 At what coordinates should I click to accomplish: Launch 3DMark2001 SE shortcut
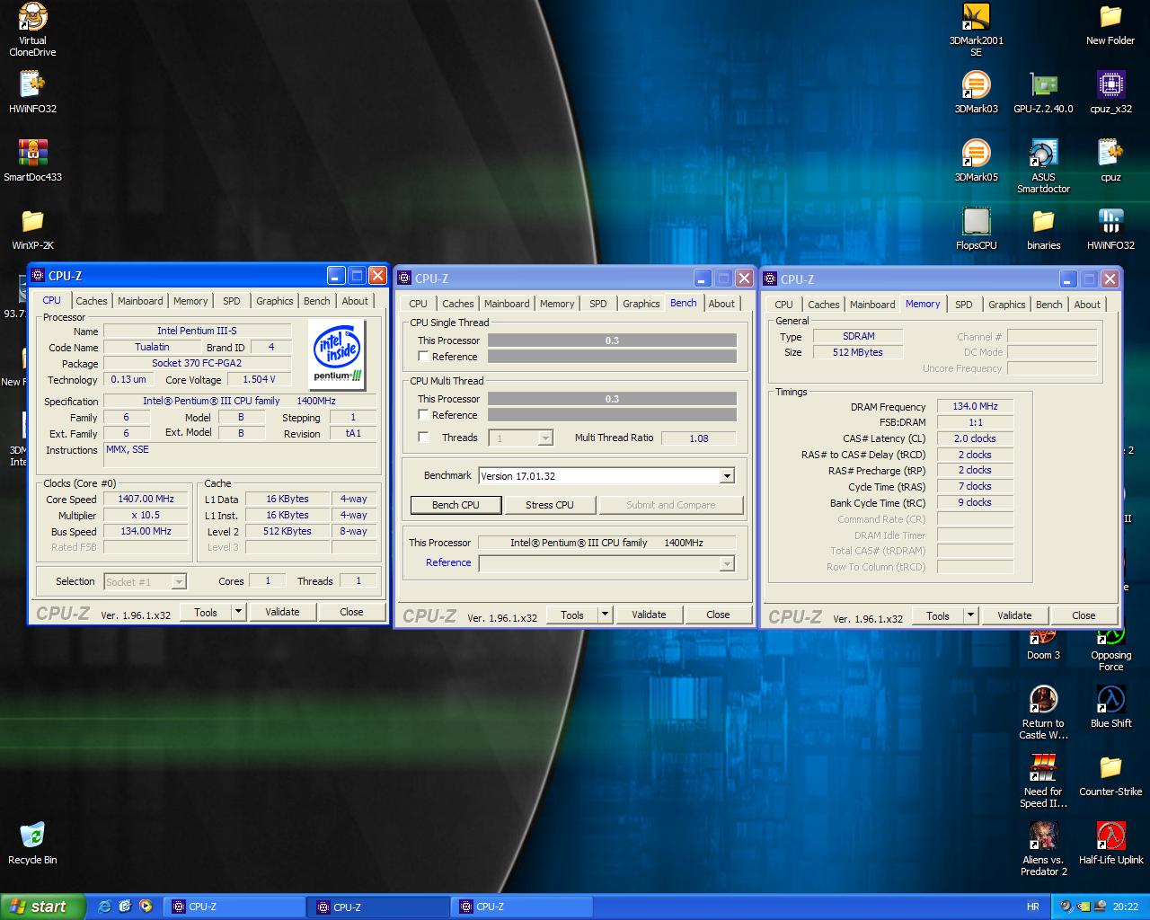tap(976, 18)
